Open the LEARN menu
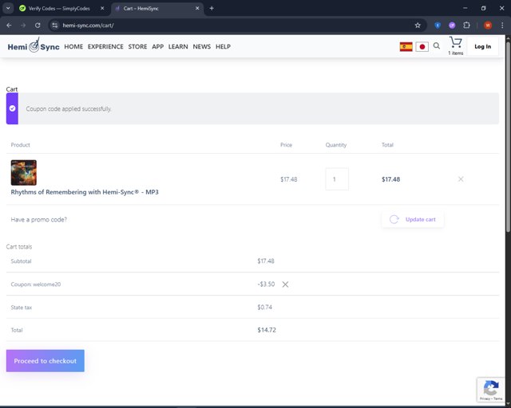The width and height of the screenshot is (511, 408). click(178, 46)
